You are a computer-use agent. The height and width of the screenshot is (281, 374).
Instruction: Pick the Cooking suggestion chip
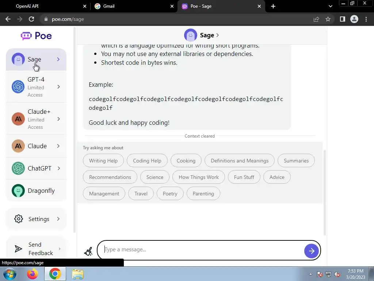pyautogui.click(x=186, y=161)
